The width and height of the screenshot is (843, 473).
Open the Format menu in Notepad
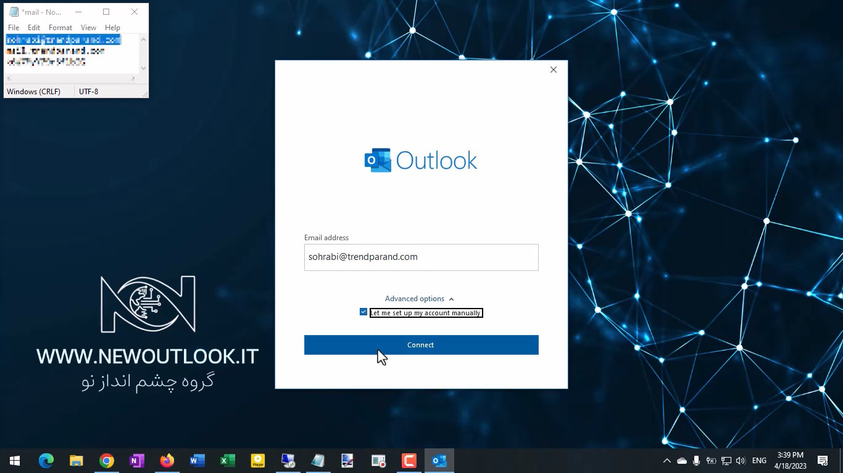tap(60, 28)
